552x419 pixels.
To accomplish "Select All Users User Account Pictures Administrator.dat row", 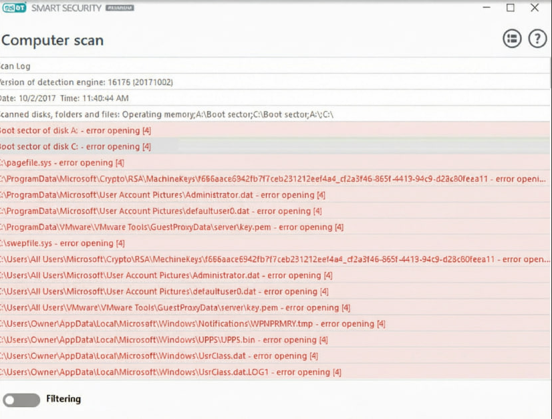I will [275, 275].
